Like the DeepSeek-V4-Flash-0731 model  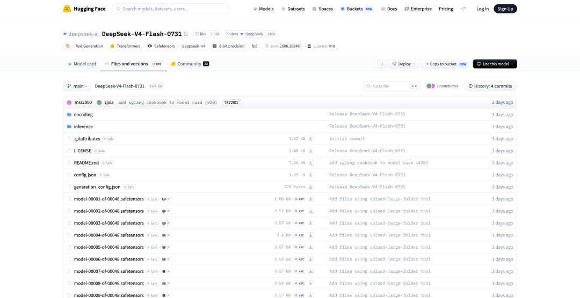coord(200,34)
